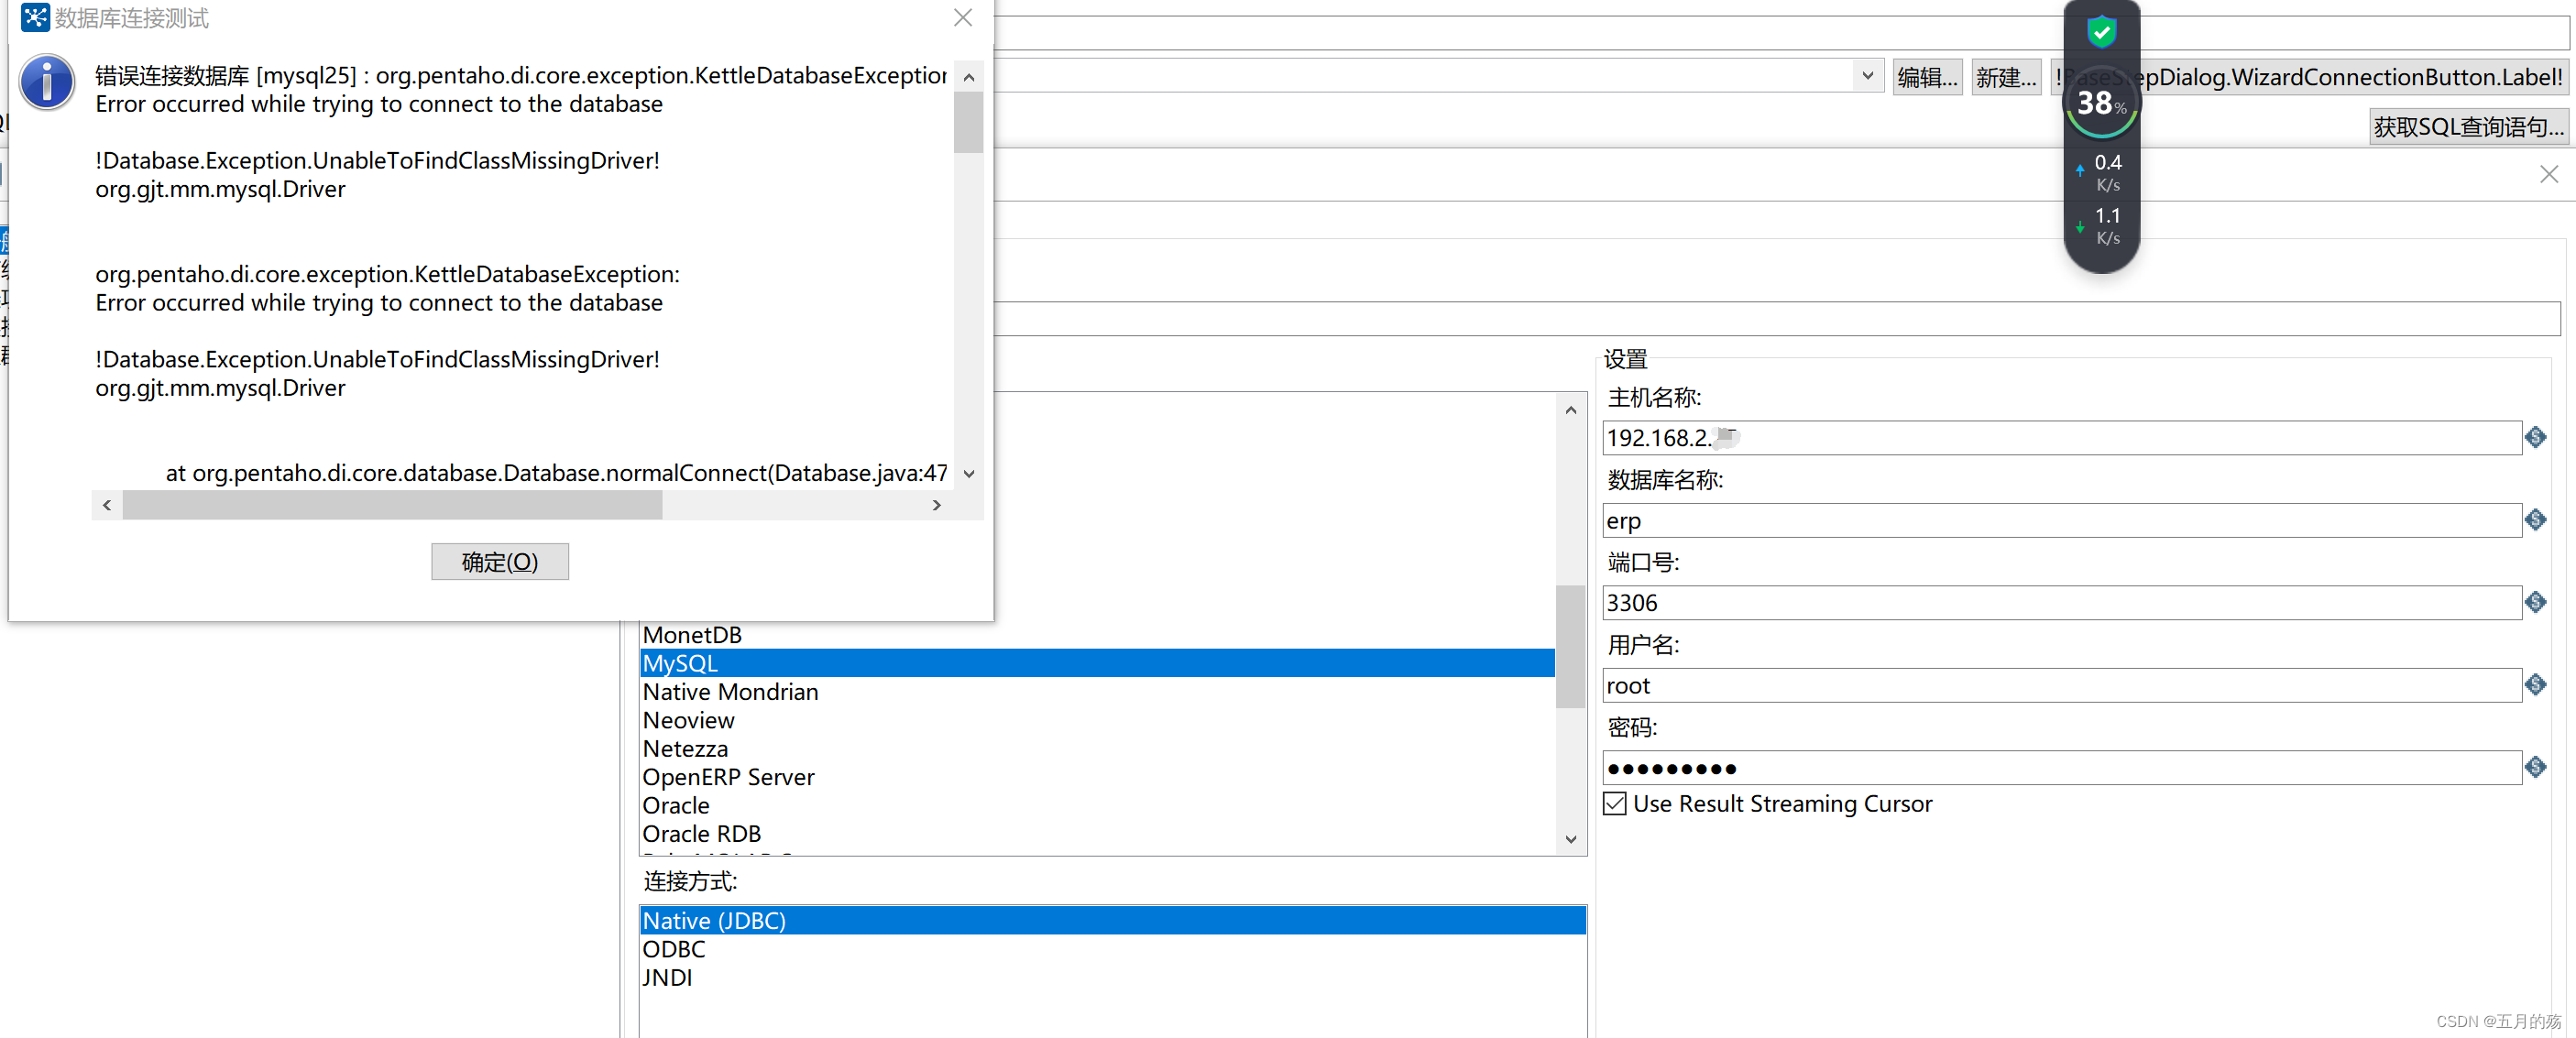This screenshot has width=2576, height=1038.
Task: Click variable icon beside host name field
Action: 2536,437
